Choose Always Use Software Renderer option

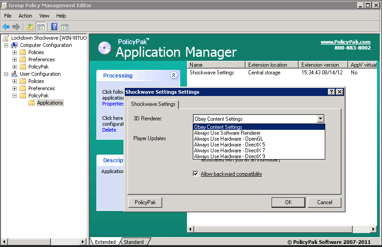[259, 133]
